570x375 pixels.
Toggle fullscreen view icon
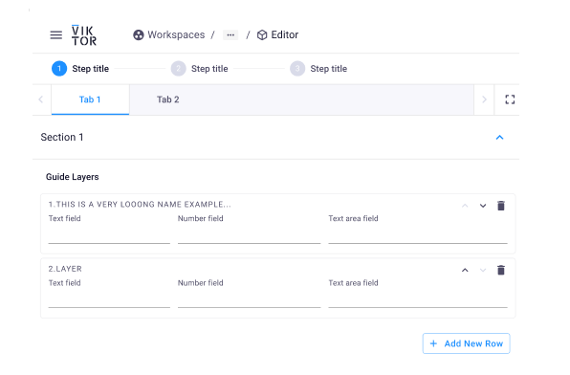(510, 99)
